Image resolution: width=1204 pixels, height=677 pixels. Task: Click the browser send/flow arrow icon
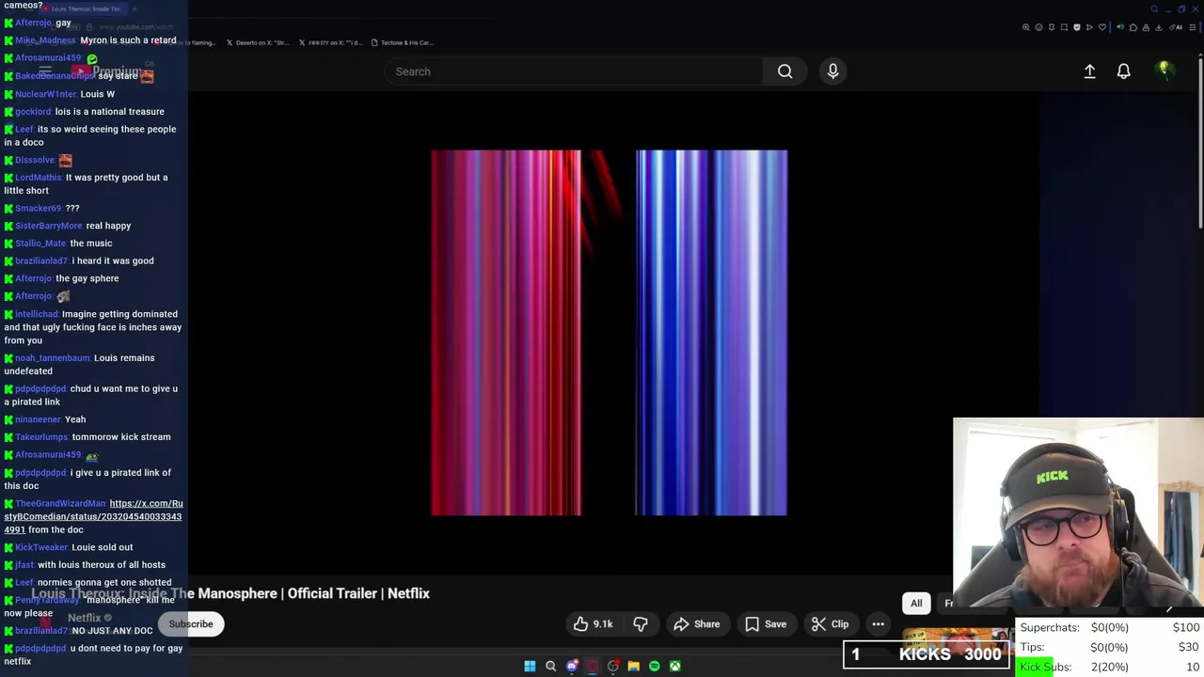point(1089,27)
